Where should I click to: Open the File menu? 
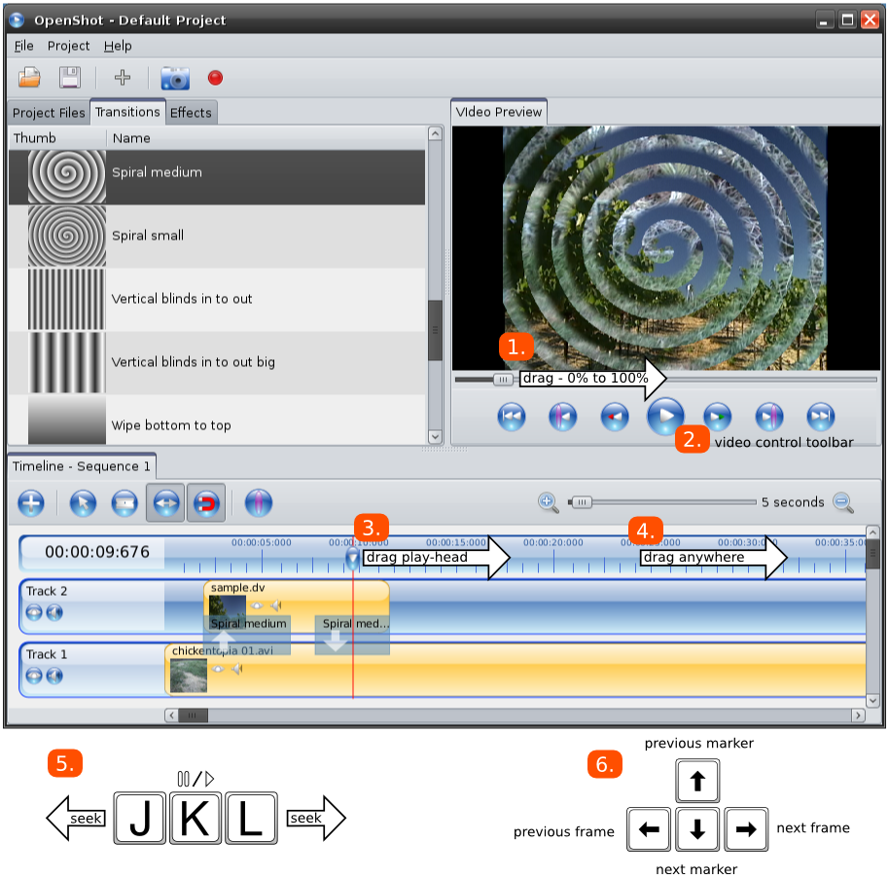tap(24, 46)
